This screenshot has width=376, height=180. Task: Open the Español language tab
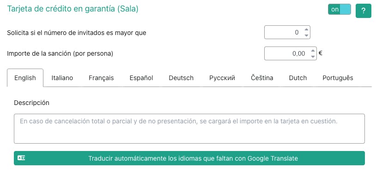tap(141, 78)
